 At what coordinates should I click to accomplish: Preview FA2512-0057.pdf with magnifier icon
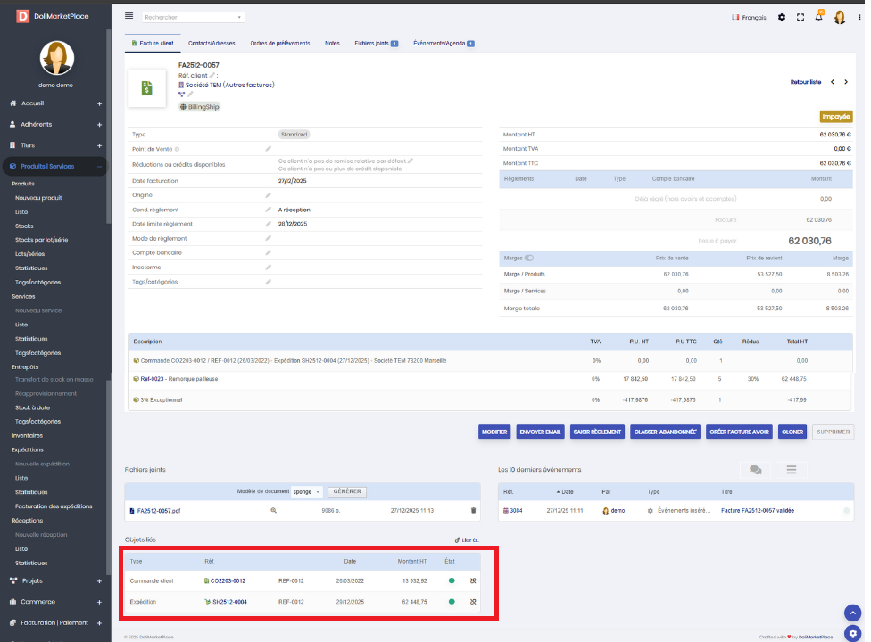pos(273,510)
